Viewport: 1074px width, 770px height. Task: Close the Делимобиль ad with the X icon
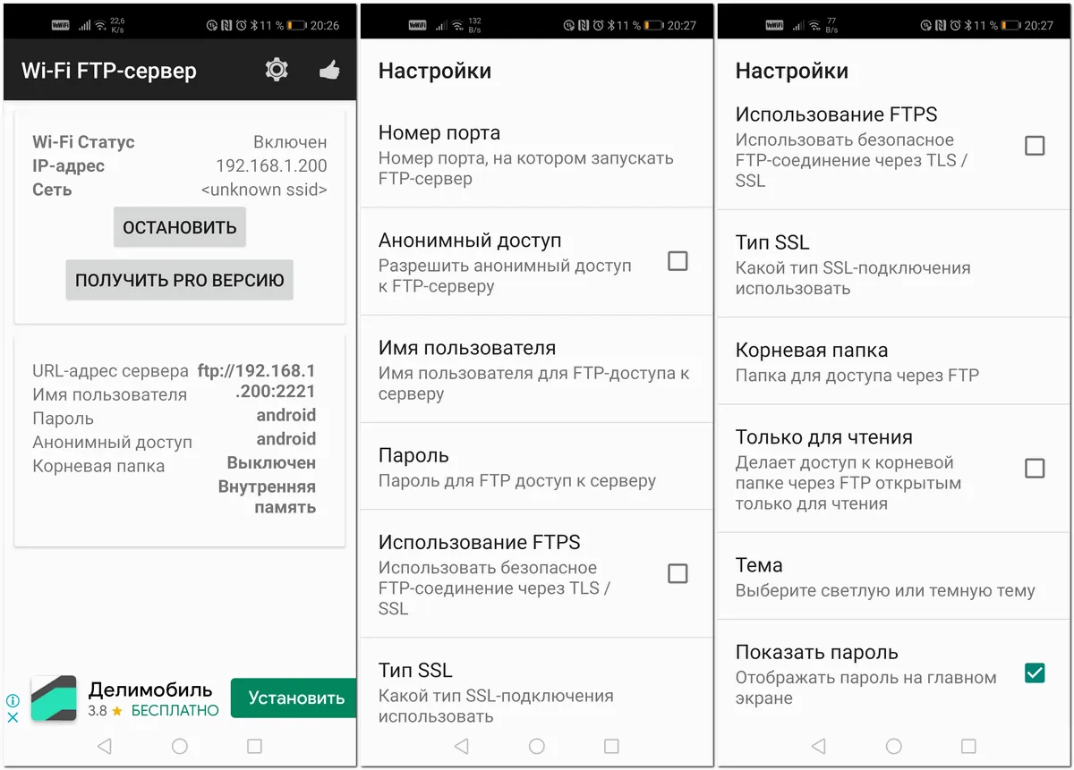(x=13, y=717)
